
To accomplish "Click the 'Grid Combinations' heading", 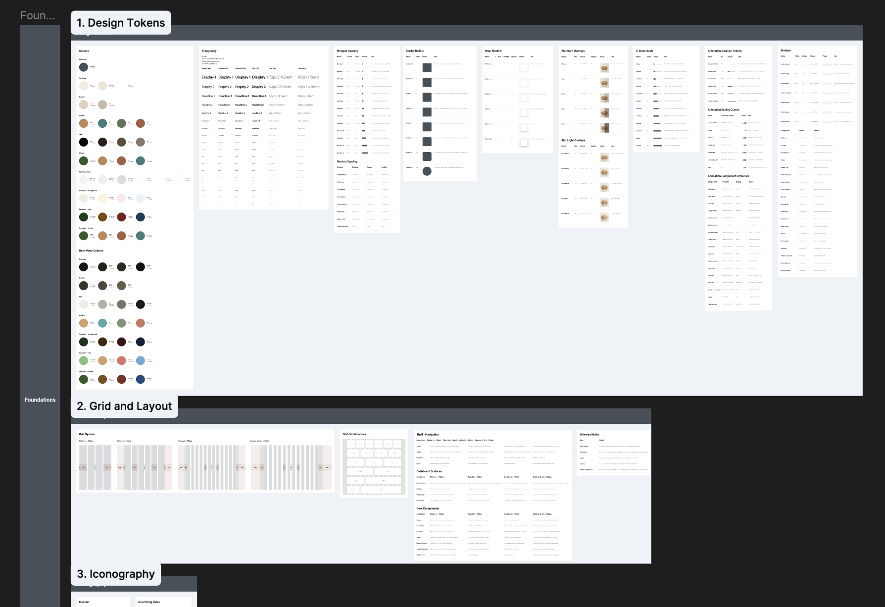I will [x=354, y=434].
